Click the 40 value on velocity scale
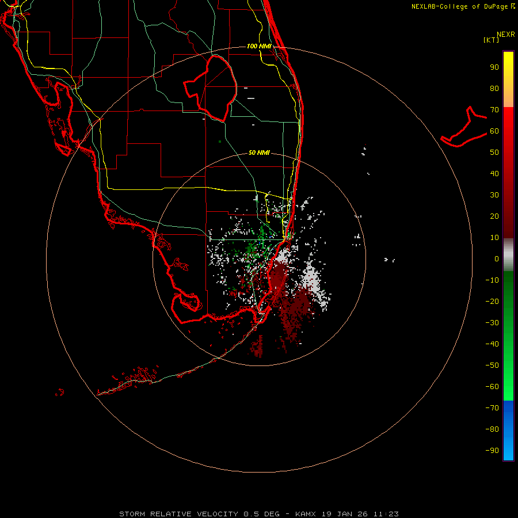This screenshot has width=518, height=518. coord(494,173)
